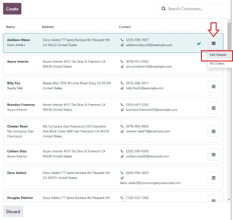Viewport: 233px width, 220px height.
Task: Click phone icon beside (223)-399-7637
Action: coord(122,40)
